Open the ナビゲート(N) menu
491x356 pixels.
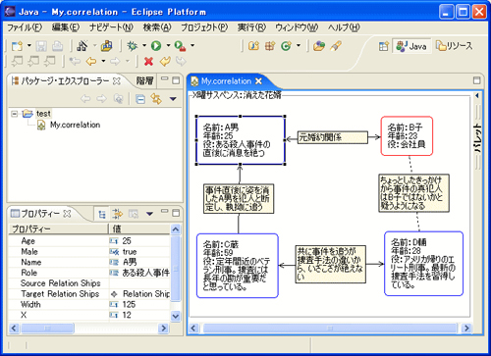coord(111,27)
